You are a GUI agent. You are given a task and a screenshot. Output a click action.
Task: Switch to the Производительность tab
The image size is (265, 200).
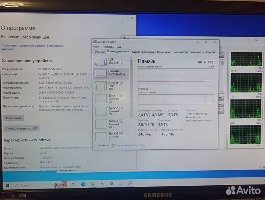point(118,51)
